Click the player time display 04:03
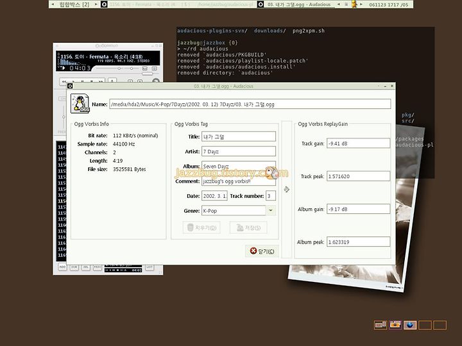This screenshot has width=462, height=346. (80, 68)
